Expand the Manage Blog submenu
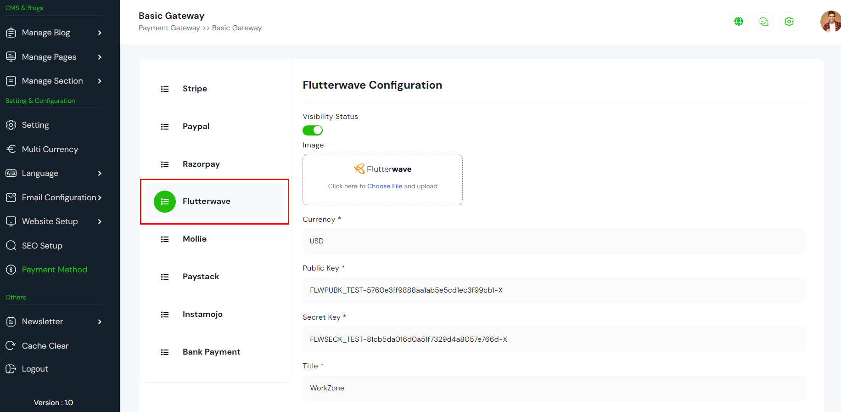This screenshot has width=841, height=412. [100, 33]
